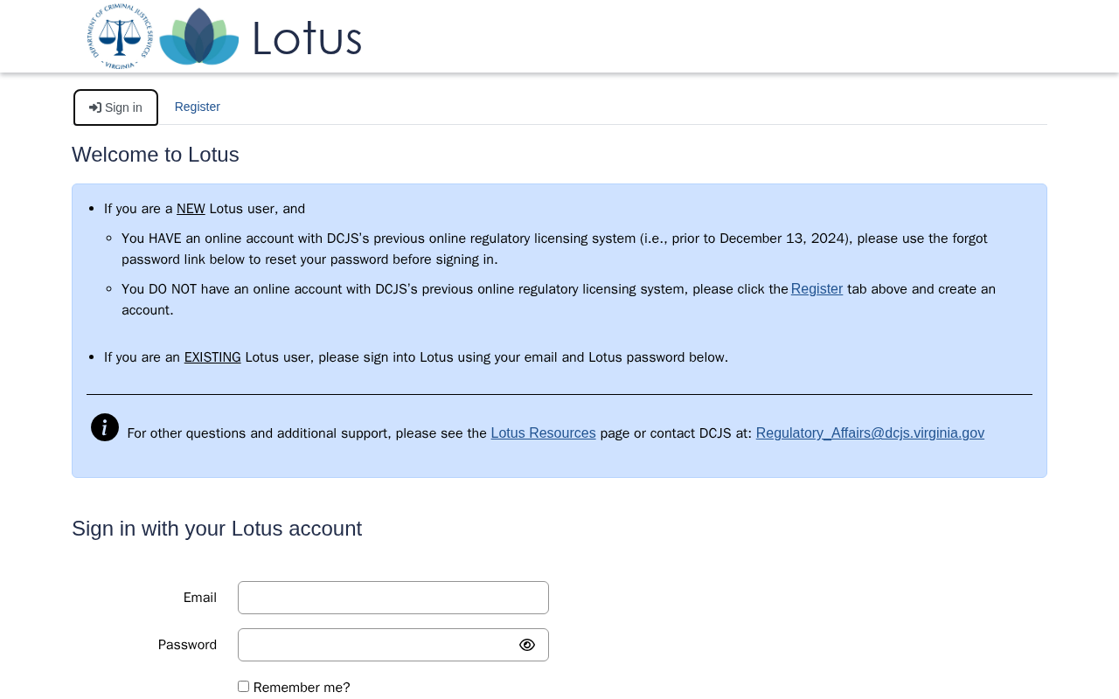Click the Password field label

(187, 645)
